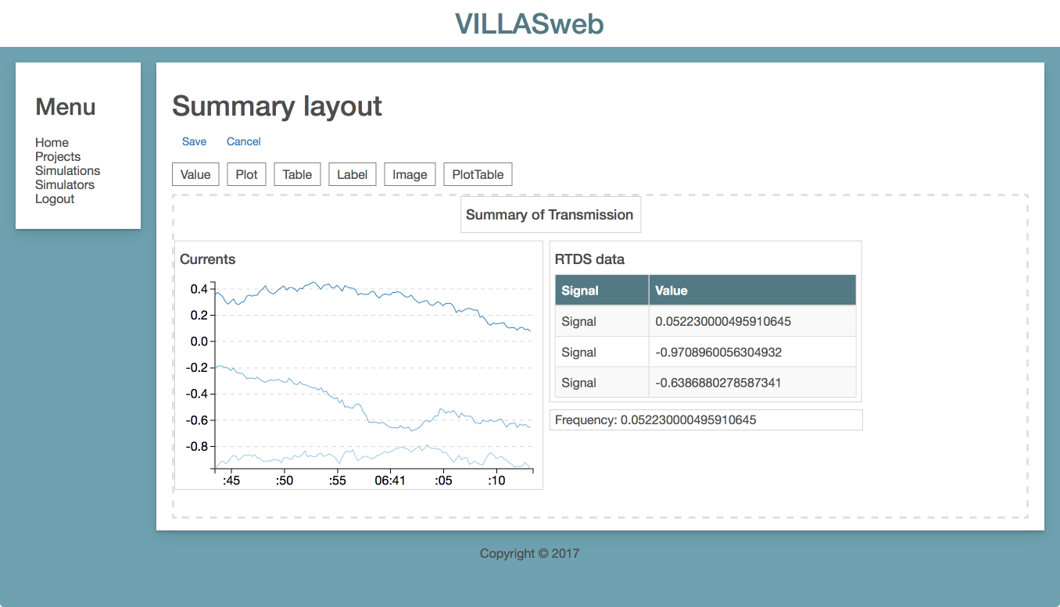This screenshot has height=607, width=1060.
Task: Click the -0.8 y-axis label
Action: [197, 446]
